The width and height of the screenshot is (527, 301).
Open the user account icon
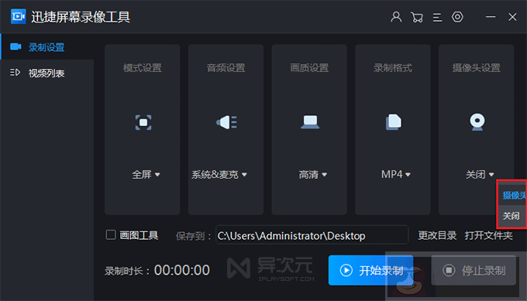396,17
